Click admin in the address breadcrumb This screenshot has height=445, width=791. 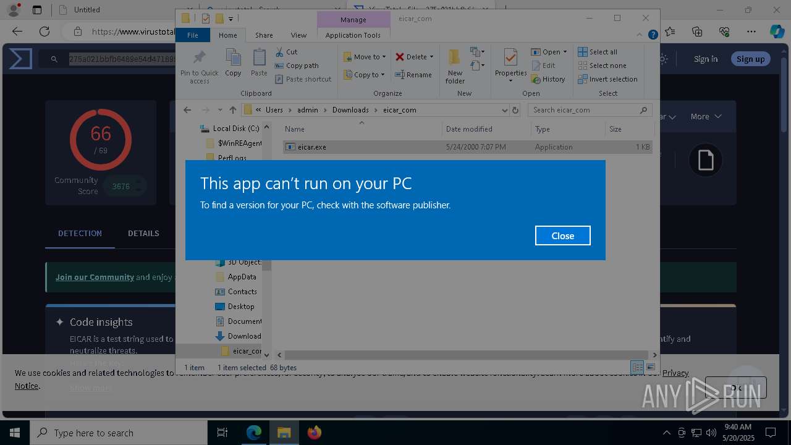click(308, 110)
